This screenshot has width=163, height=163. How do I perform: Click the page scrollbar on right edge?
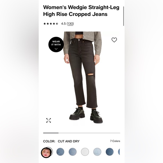click(x=124, y=16)
